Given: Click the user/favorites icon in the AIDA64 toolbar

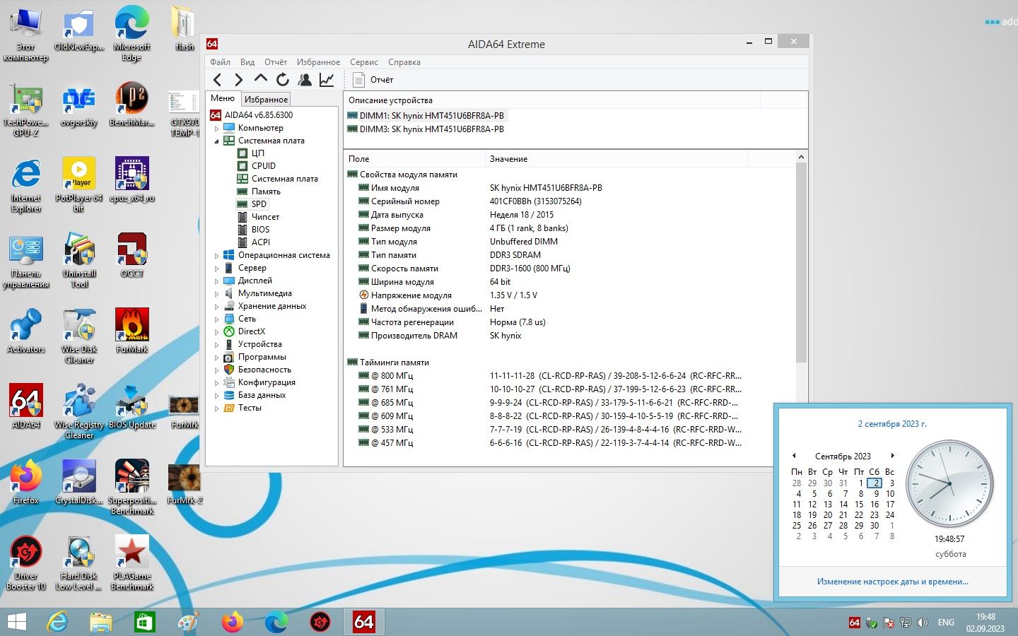Looking at the screenshot, I should point(305,80).
